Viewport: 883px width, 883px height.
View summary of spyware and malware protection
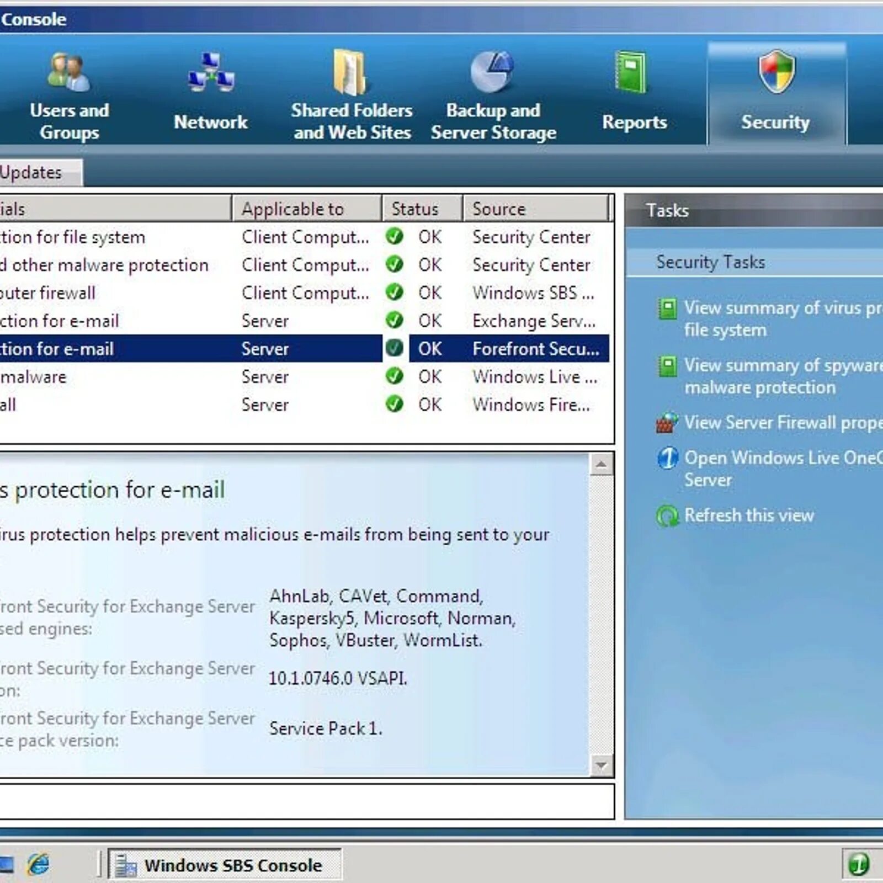click(x=783, y=376)
